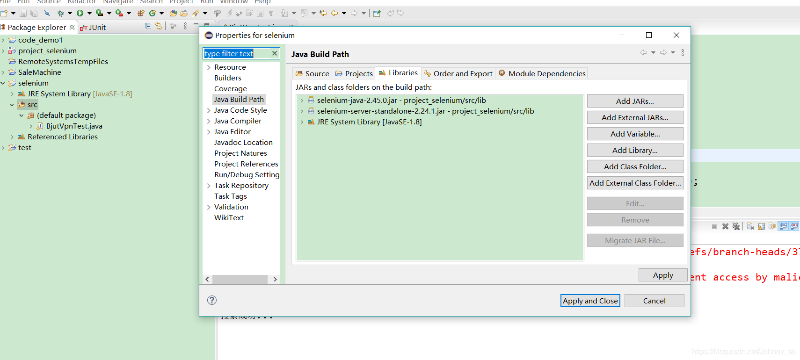
Task: Click the Back navigation arrow icon
Action: click(335, 13)
